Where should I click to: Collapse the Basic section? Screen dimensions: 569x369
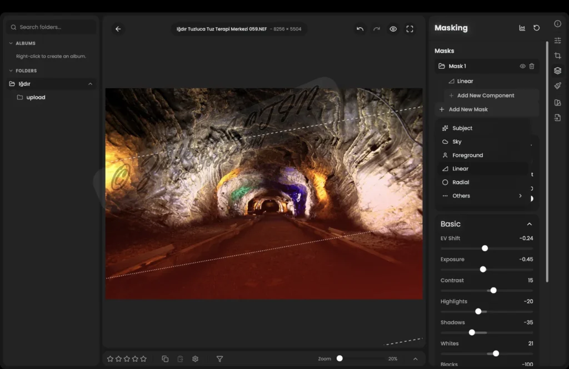click(530, 224)
